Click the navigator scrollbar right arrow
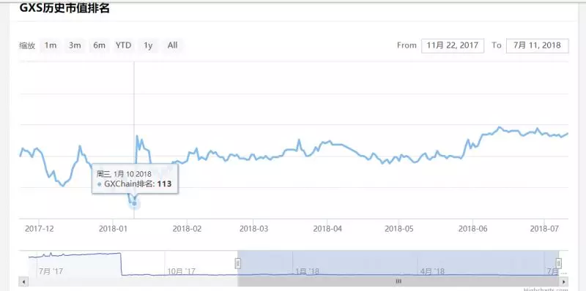This screenshot has height=291, width=586. pyautogui.click(x=563, y=281)
